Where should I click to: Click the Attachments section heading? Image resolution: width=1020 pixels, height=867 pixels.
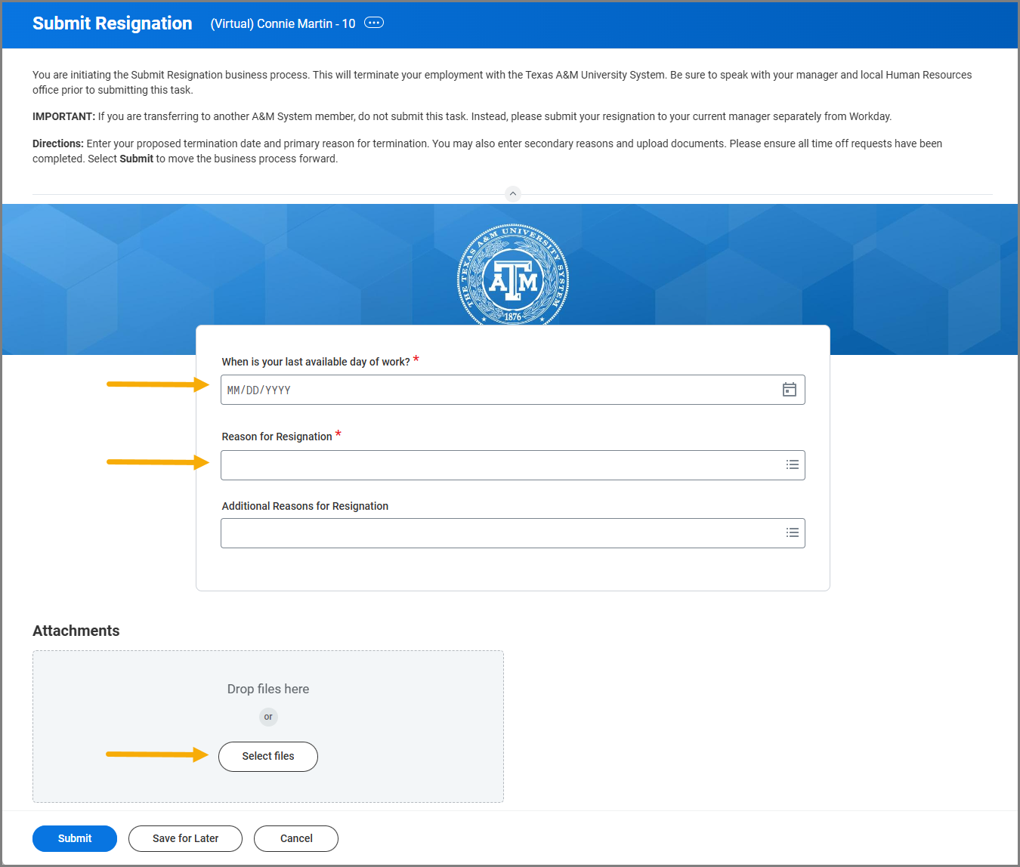pos(76,631)
